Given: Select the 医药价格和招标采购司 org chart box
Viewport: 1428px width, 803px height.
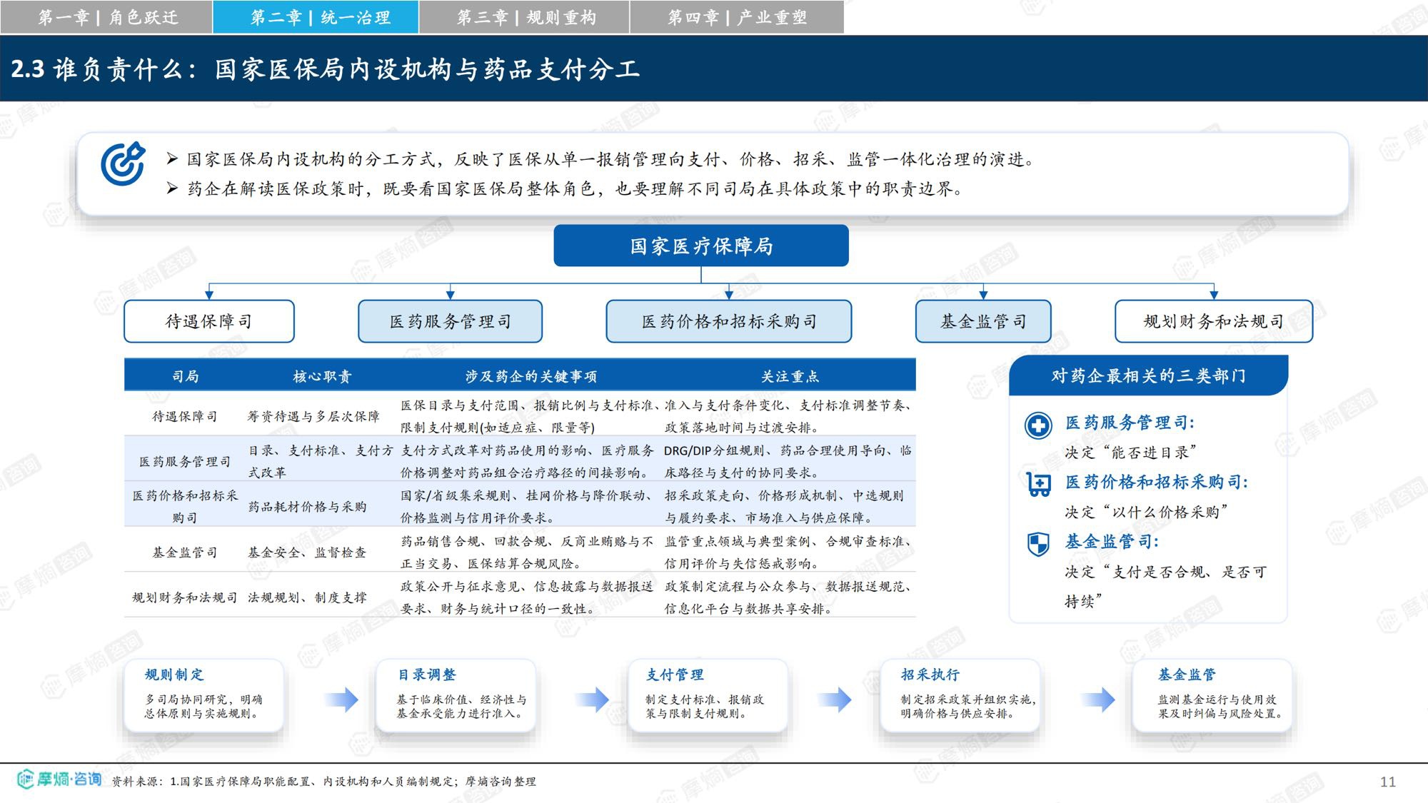Looking at the screenshot, I should [729, 321].
